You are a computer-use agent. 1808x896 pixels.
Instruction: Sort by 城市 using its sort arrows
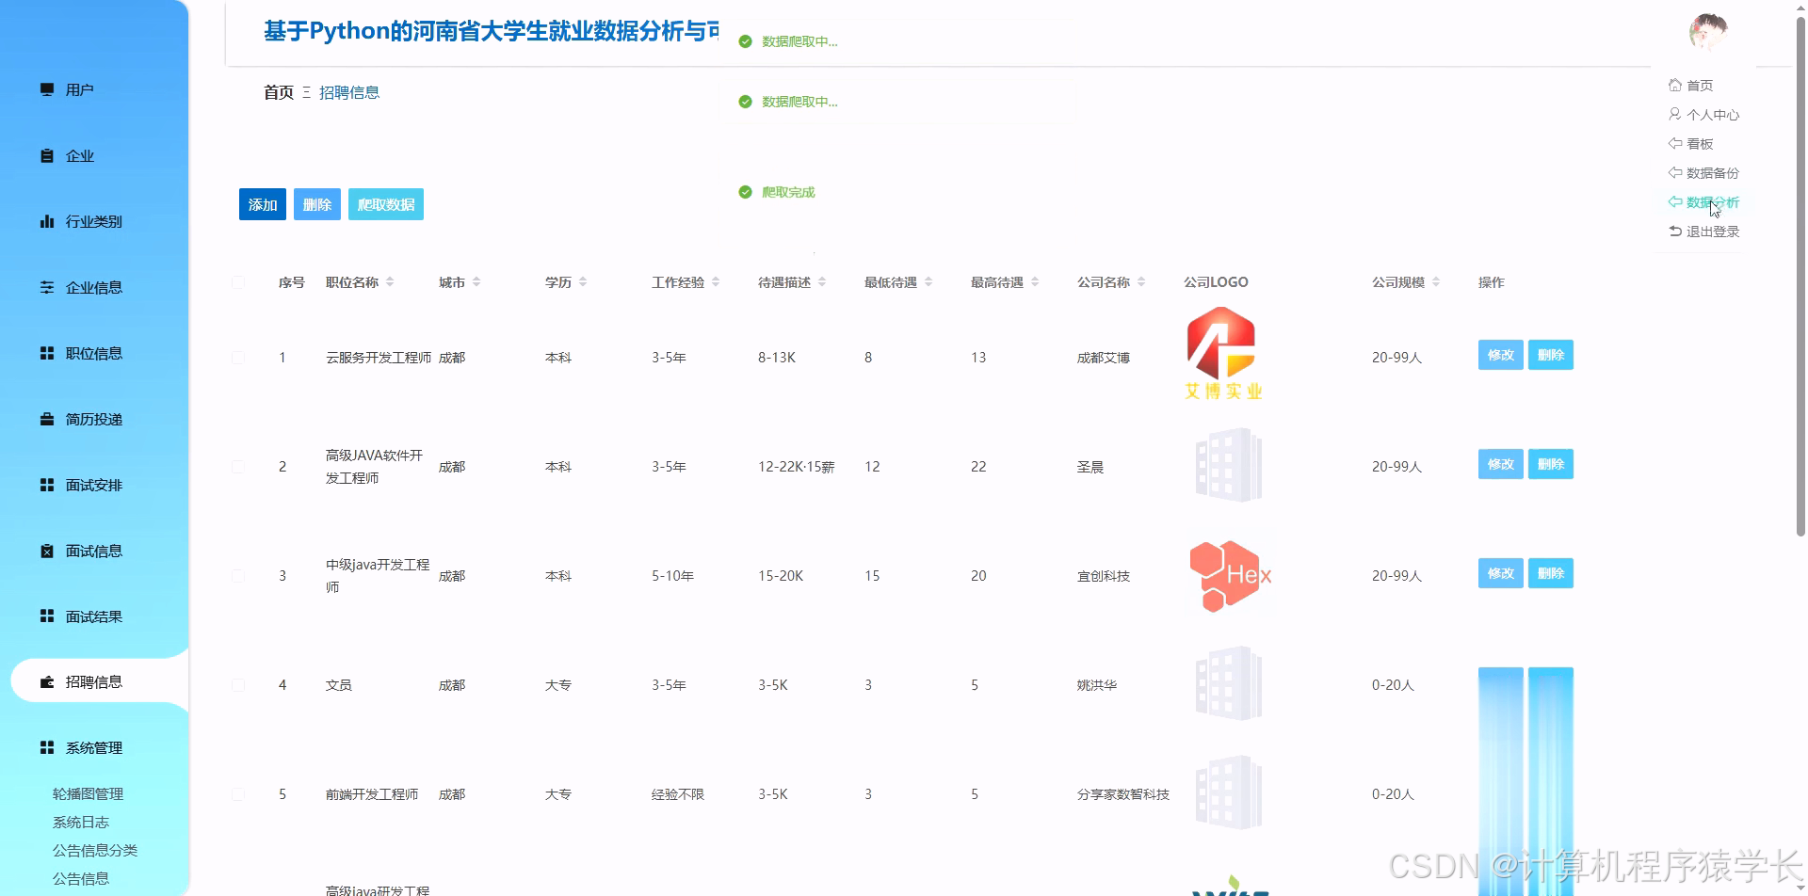476,281
